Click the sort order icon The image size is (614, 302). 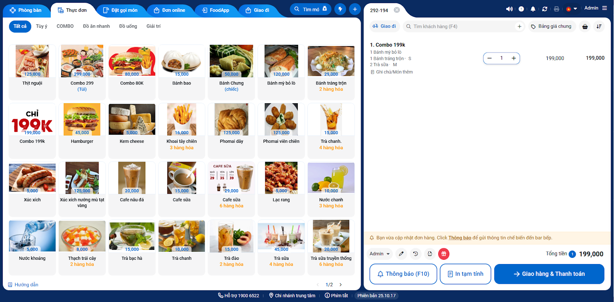[x=599, y=26]
